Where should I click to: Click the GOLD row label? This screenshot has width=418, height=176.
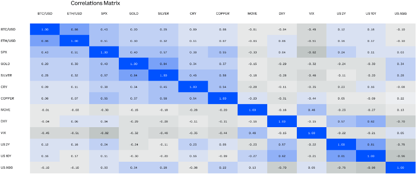tap(5, 64)
